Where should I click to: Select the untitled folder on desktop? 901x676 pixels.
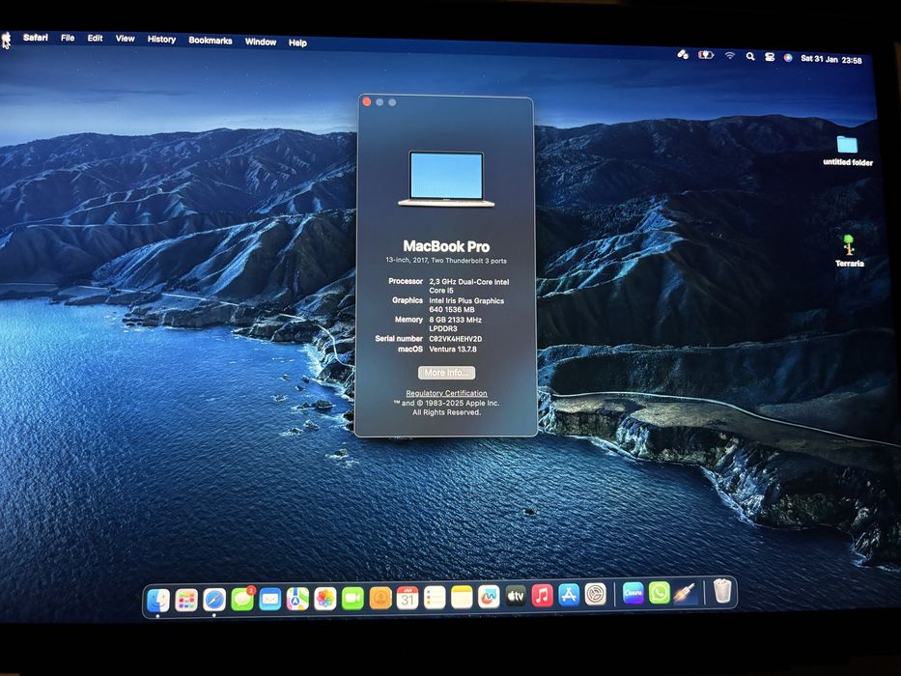click(x=848, y=151)
